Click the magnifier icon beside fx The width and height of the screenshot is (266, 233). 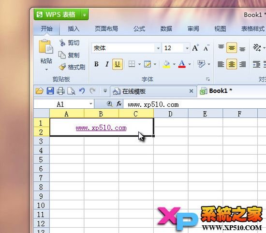(110, 104)
